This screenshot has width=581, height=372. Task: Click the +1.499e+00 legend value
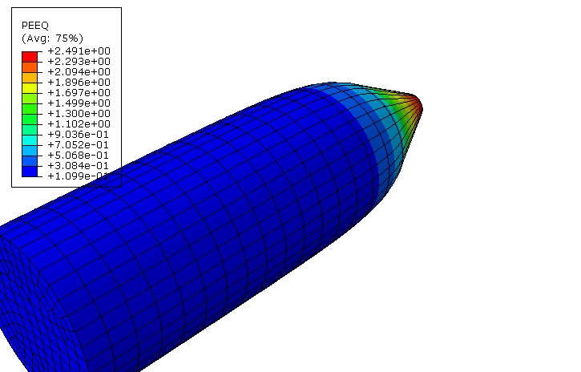[x=79, y=103]
